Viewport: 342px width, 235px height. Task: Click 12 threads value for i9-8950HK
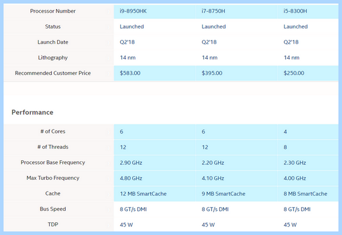click(123, 147)
